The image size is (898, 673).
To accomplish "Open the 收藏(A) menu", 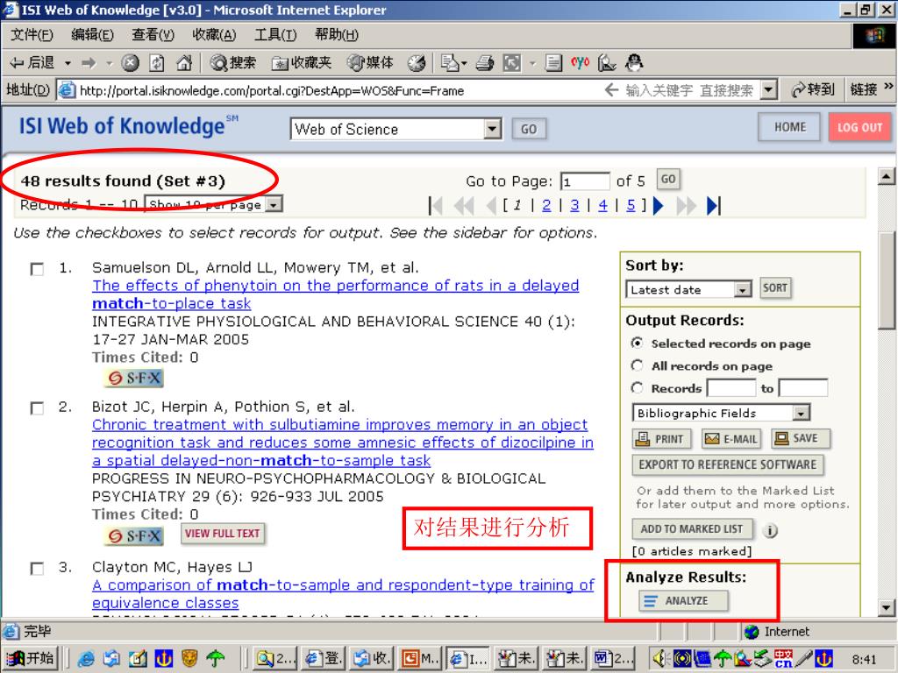I will (x=214, y=35).
